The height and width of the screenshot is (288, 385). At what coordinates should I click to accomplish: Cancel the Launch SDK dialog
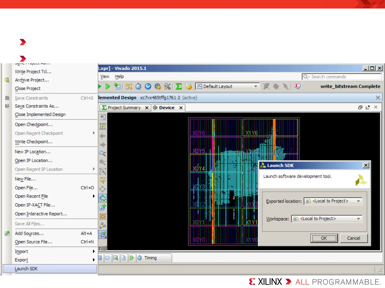click(353, 238)
